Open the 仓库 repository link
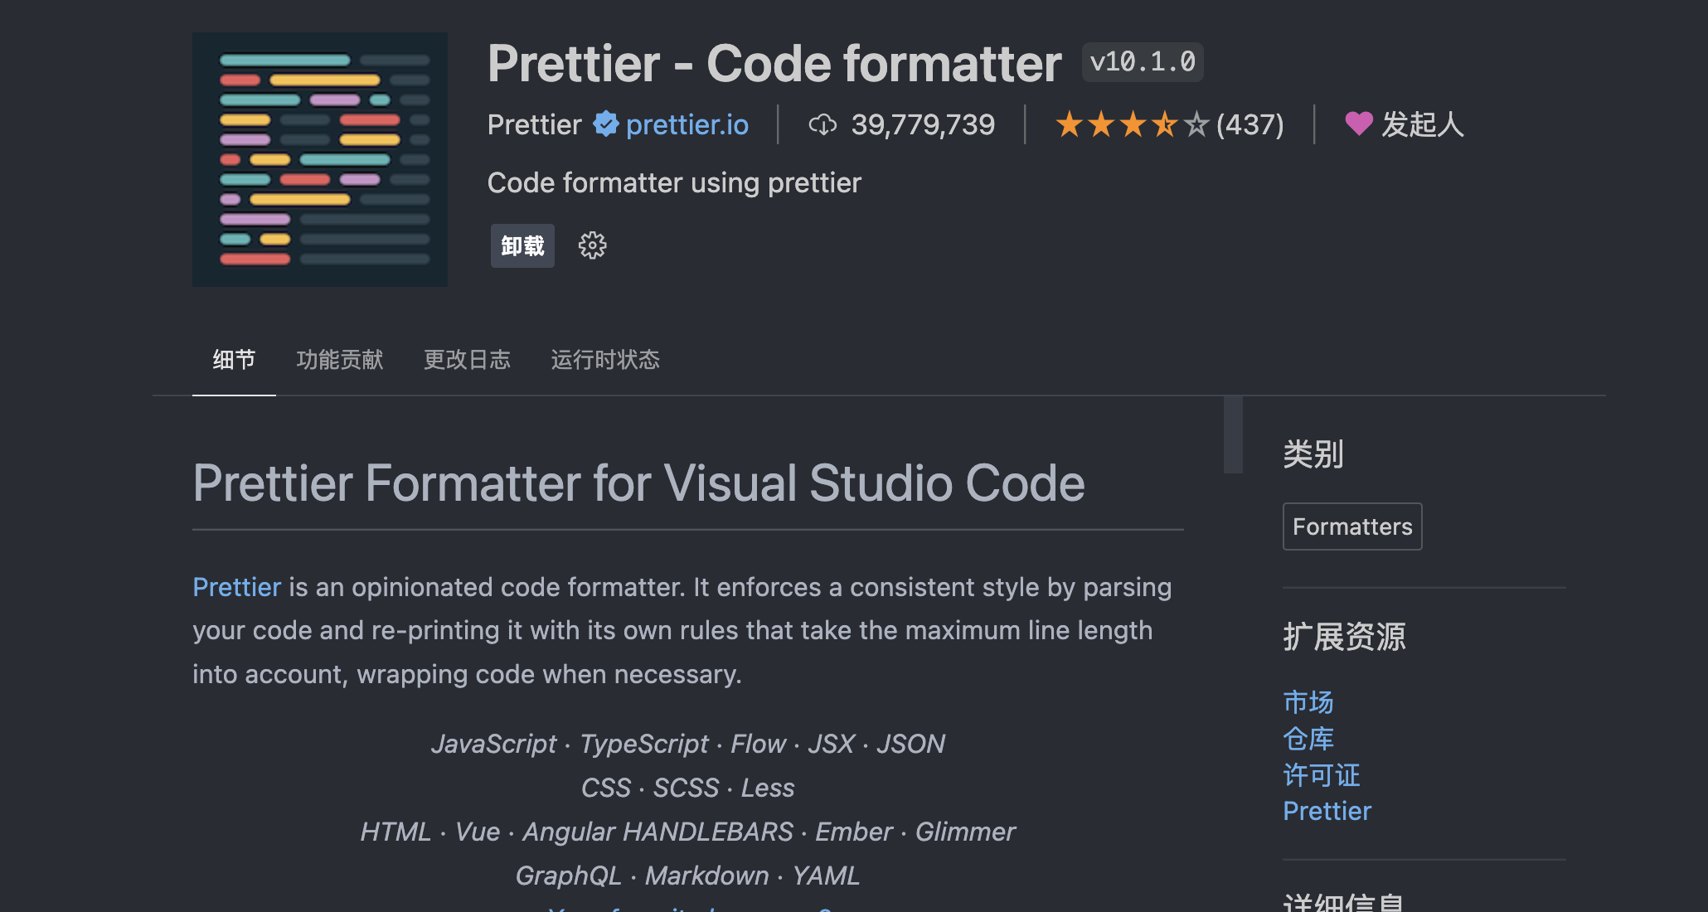This screenshot has width=1708, height=912. [x=1307, y=738]
